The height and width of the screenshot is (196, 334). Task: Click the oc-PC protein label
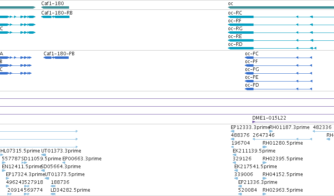[x=252, y=54]
